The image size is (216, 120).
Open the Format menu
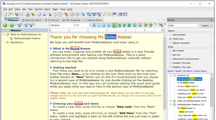pyautogui.click(x=38, y=9)
